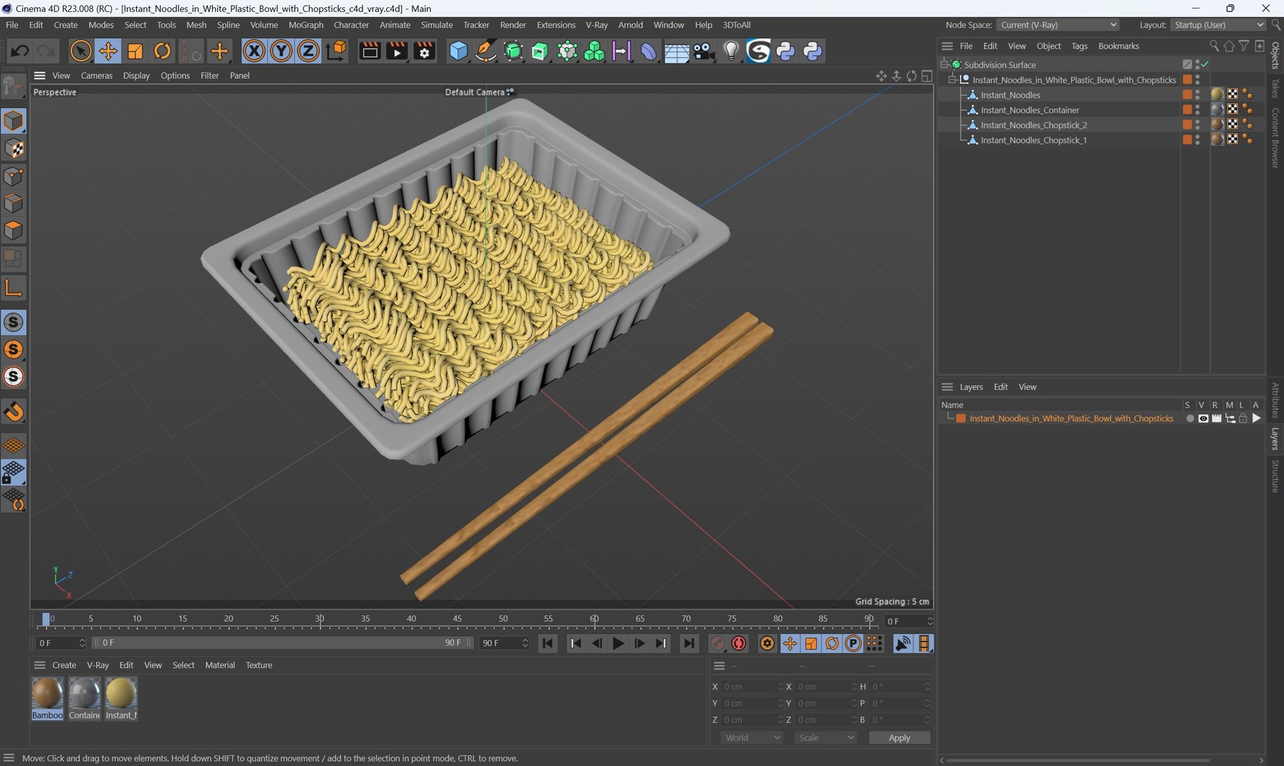Enable Snap magnet icon in left sidebar
Screen dimensions: 1284x766
(13, 411)
